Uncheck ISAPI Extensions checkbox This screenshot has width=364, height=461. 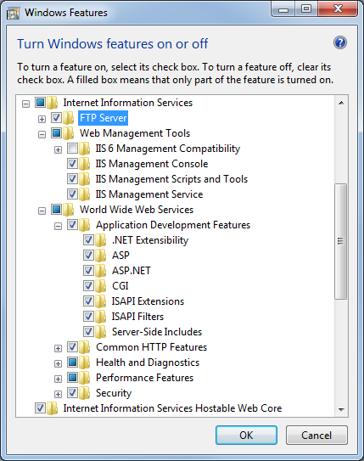click(x=88, y=301)
